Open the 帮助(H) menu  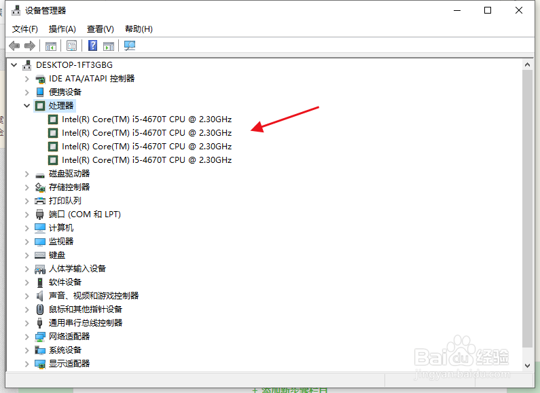[x=139, y=29]
